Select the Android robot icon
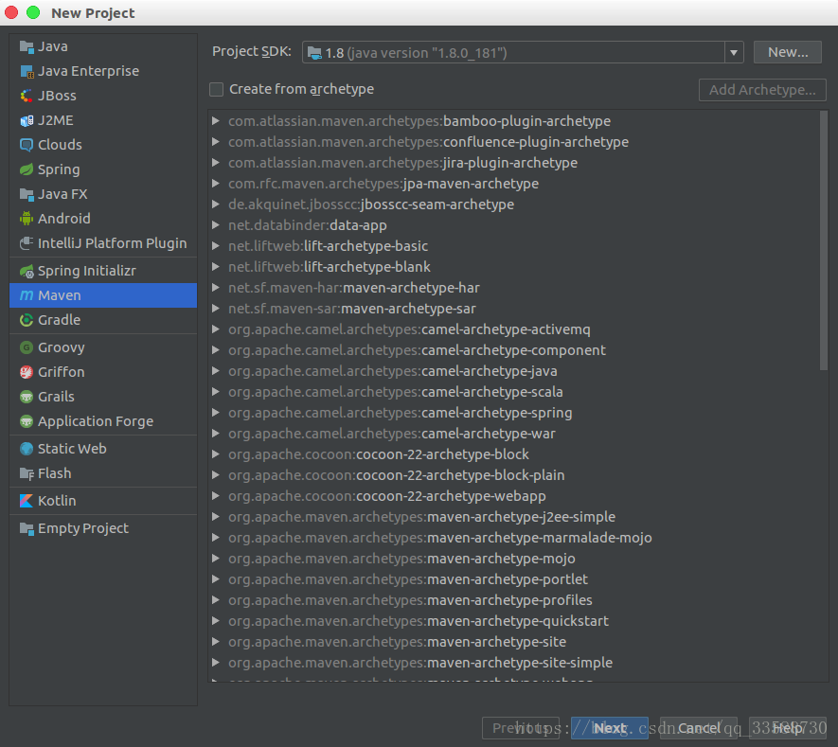Image resolution: width=838 pixels, height=747 pixels. pos(27,219)
